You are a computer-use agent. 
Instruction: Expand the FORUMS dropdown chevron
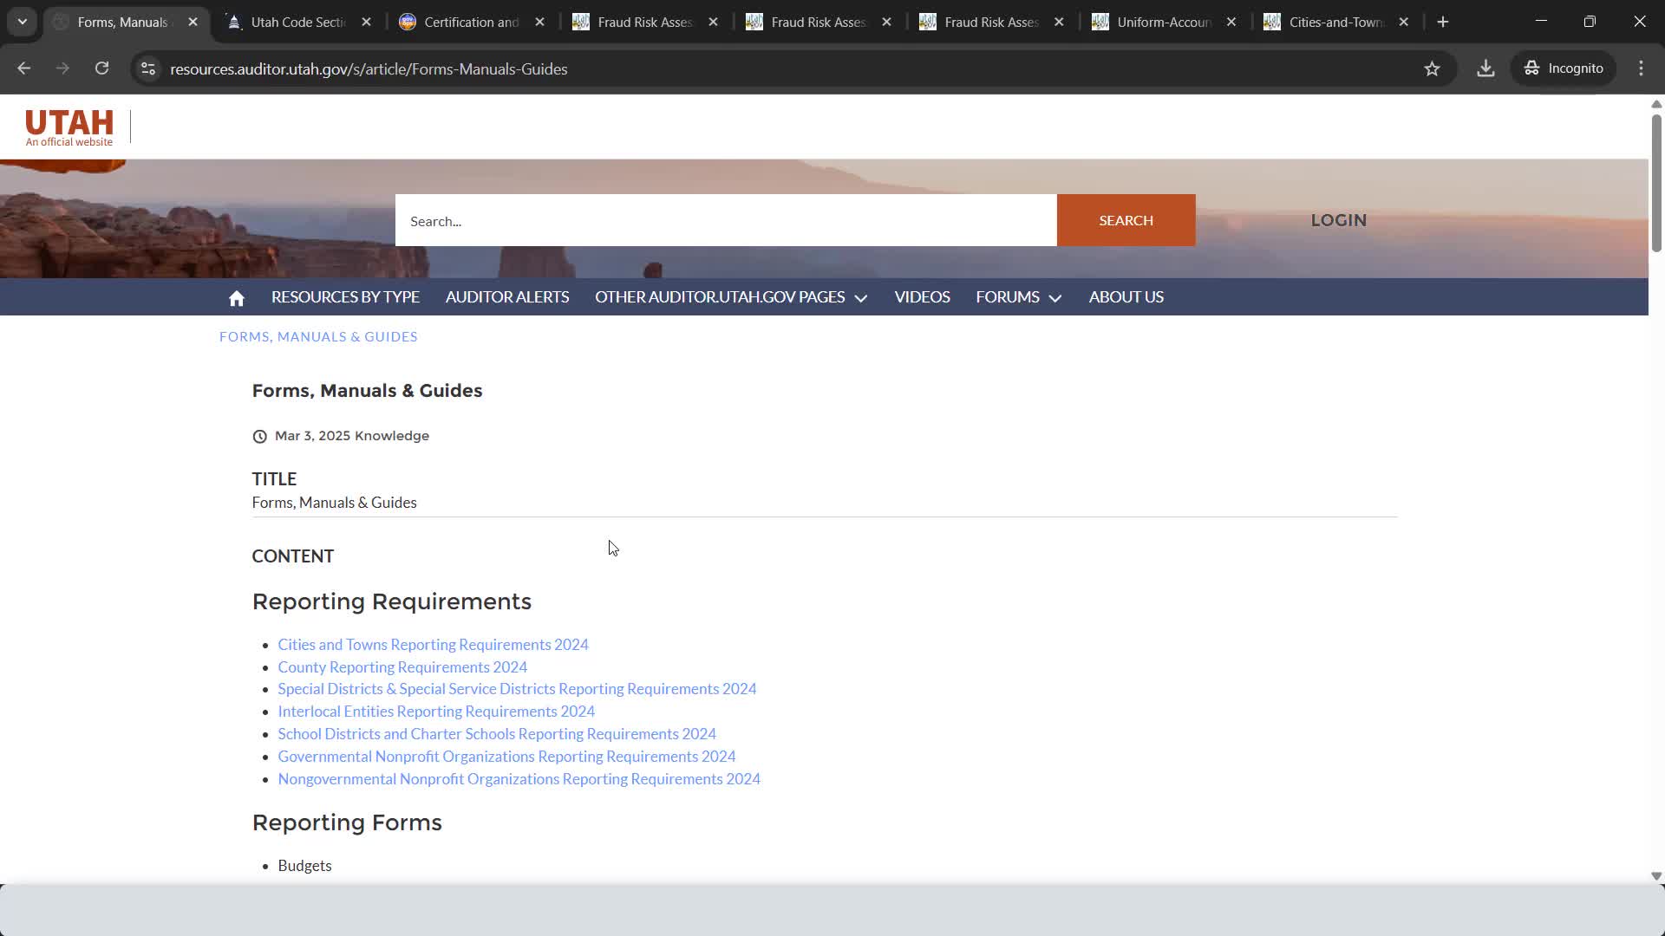tap(1055, 298)
